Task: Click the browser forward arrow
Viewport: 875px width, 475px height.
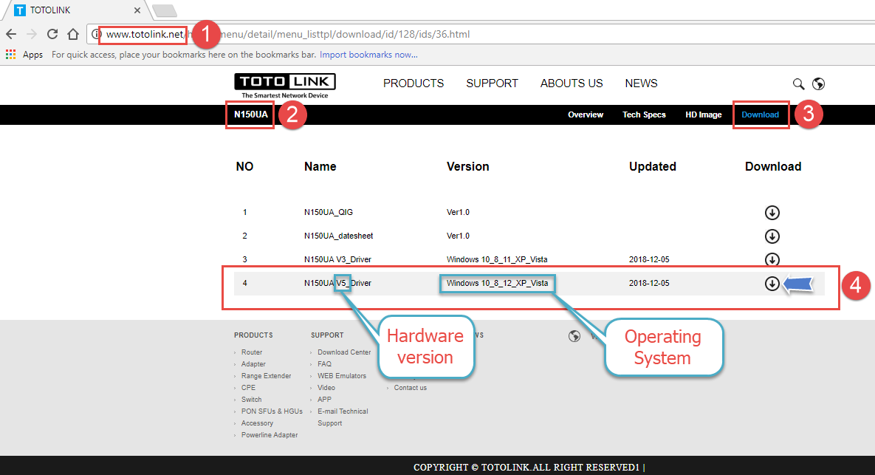Action: [32, 34]
